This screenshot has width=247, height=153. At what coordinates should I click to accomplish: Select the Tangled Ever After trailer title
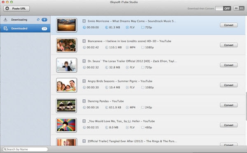132,141
